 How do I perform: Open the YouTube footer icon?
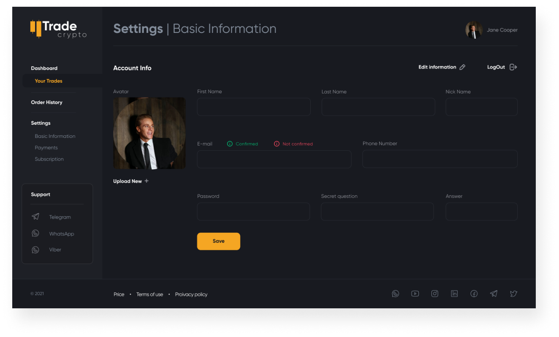point(415,294)
